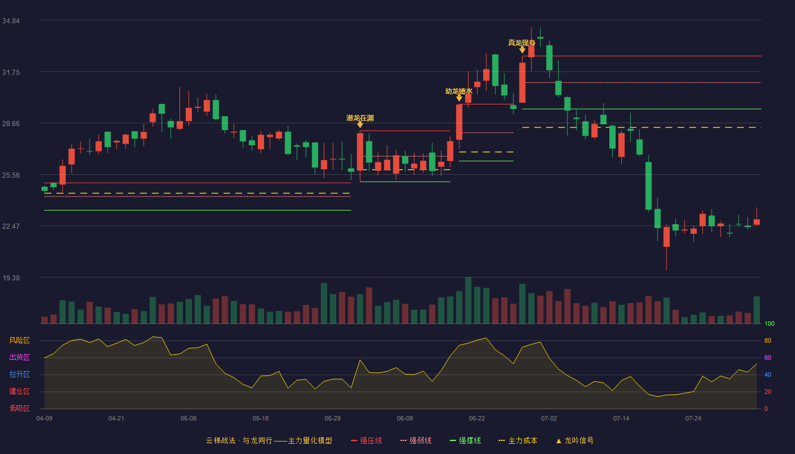Click the 云梯战法 主力量化模型 legend title
This screenshot has width=795, height=454.
pos(269,440)
